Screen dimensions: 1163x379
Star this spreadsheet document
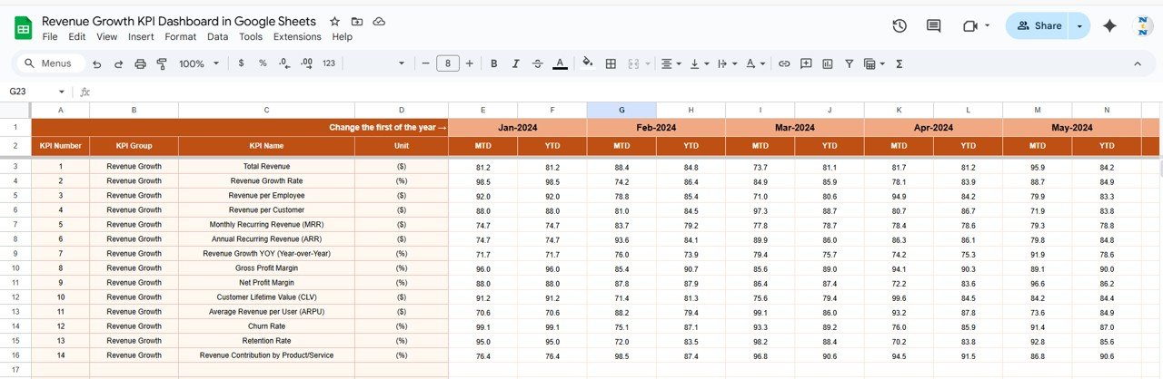334,22
